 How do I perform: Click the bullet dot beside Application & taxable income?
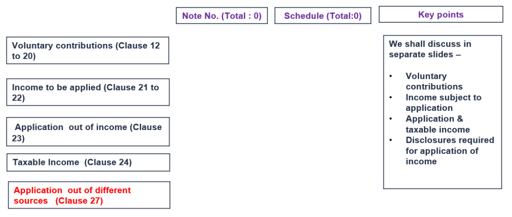point(390,119)
